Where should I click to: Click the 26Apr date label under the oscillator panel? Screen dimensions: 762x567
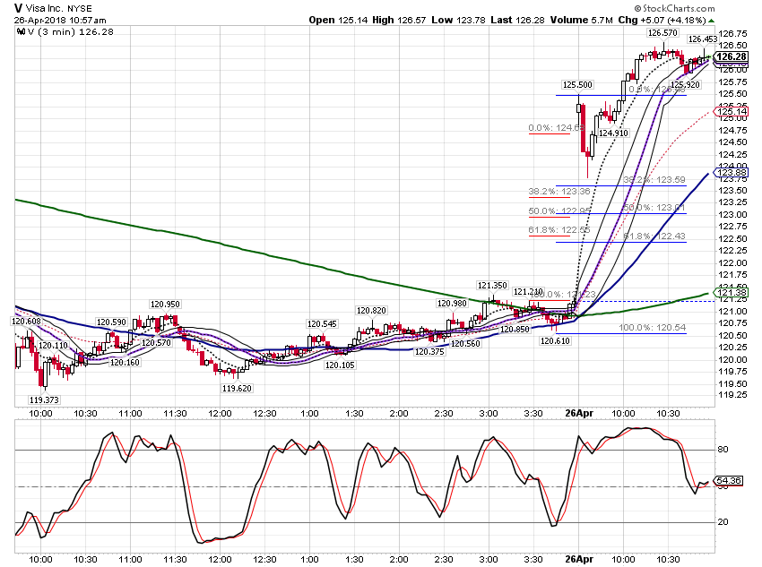click(x=579, y=559)
